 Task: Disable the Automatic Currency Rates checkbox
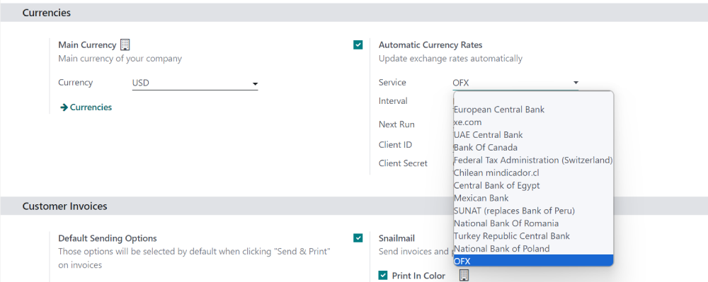(x=358, y=45)
